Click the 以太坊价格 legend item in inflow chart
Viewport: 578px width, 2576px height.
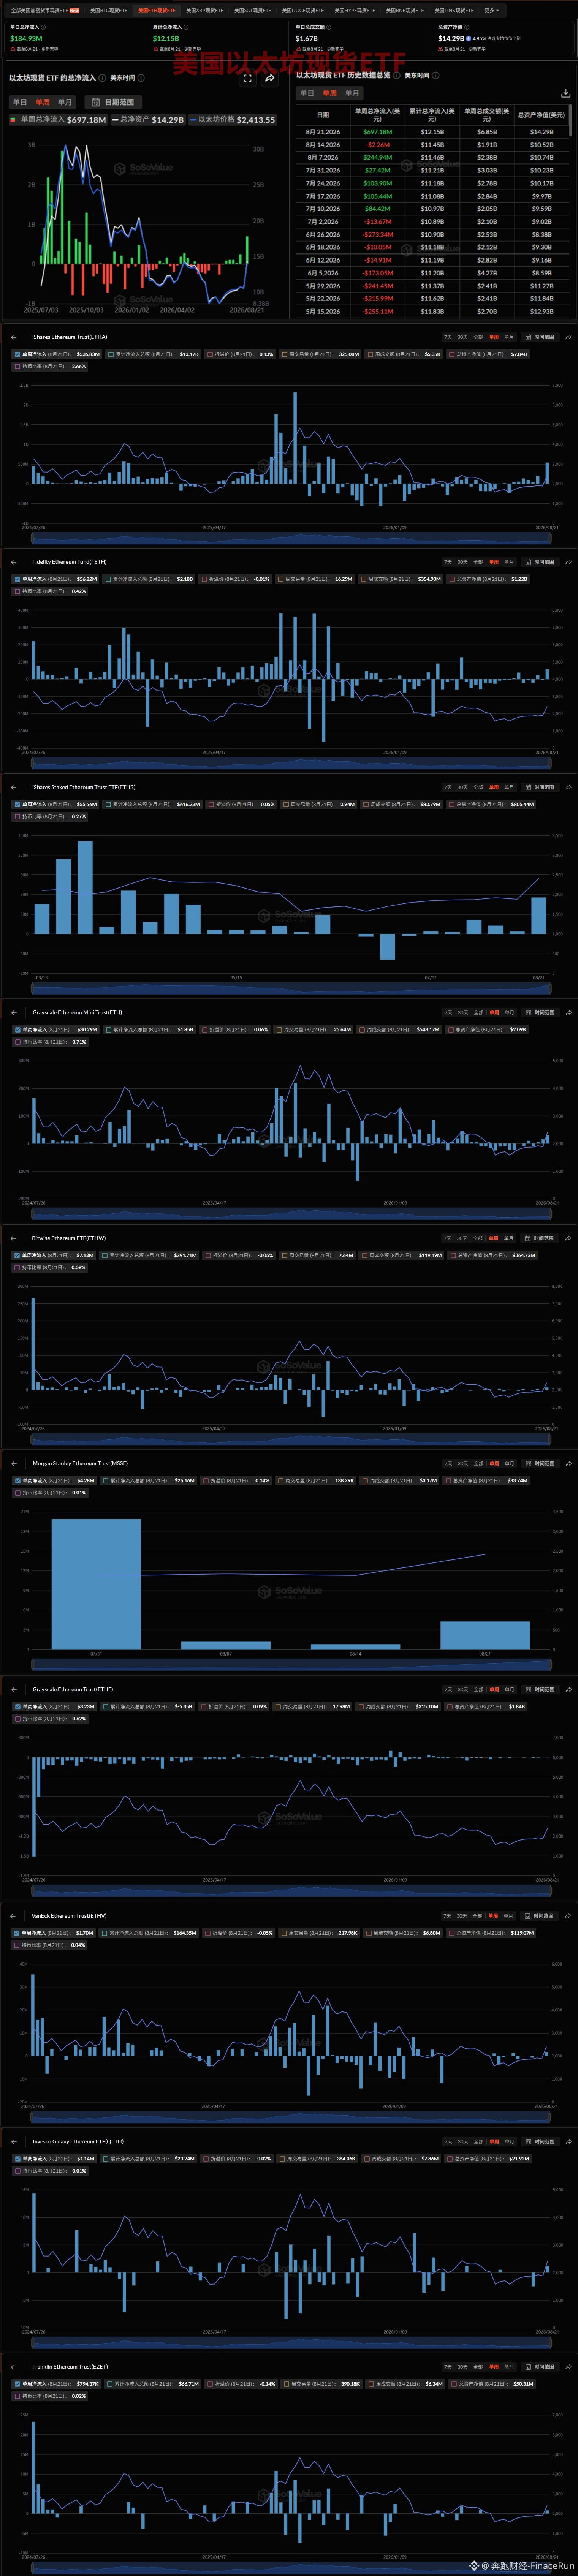click(x=233, y=120)
